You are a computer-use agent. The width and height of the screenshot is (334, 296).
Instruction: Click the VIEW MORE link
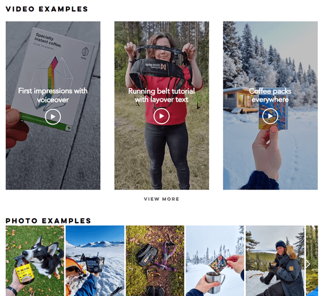point(162,199)
